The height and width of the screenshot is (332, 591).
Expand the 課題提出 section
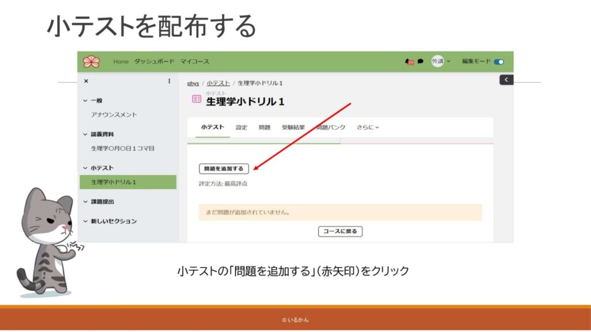pyautogui.click(x=86, y=202)
